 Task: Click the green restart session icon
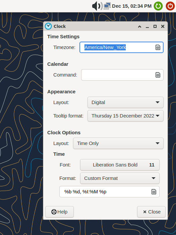pyautogui.click(x=158, y=6)
